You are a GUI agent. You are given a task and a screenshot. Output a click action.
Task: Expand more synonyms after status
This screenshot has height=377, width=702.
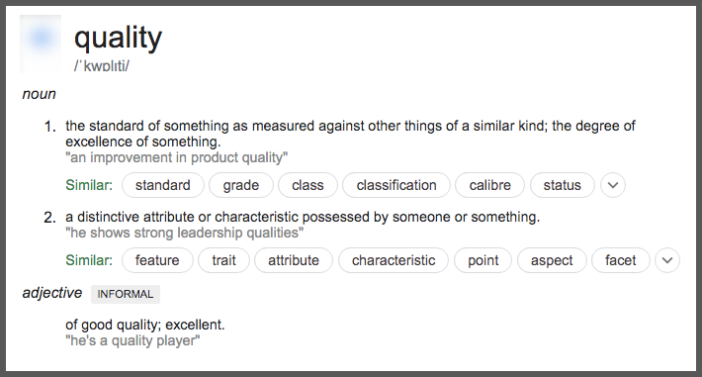click(x=613, y=185)
